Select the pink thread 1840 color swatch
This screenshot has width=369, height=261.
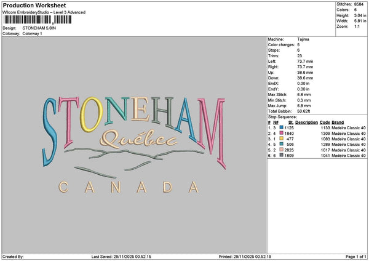coord(281,133)
